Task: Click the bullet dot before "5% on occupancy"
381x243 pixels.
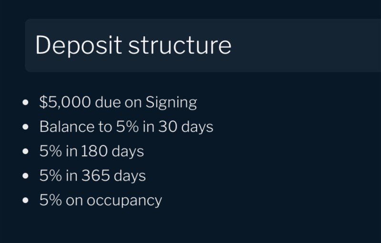Action: [x=26, y=201]
